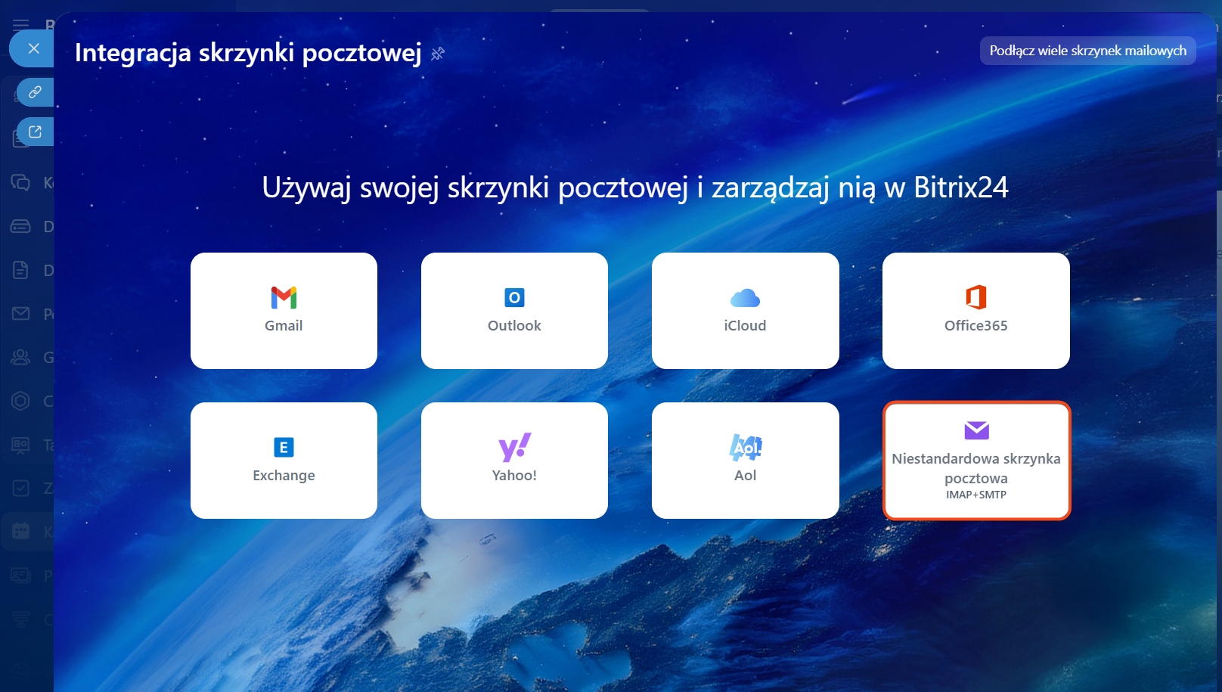Select Niestandardowa skrzynka pocztowa IMAP+SMTP tile
This screenshot has height=692, width=1222.
[x=975, y=461]
